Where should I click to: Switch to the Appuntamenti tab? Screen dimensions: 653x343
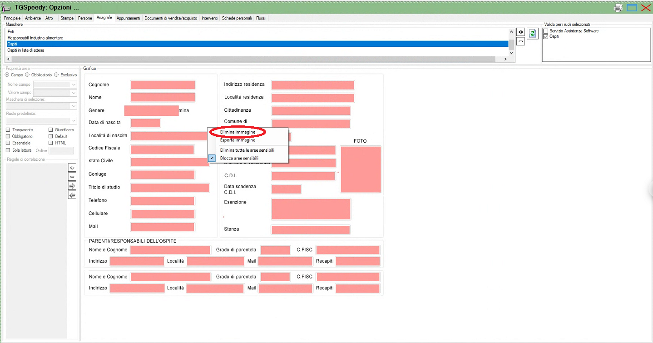tap(129, 18)
